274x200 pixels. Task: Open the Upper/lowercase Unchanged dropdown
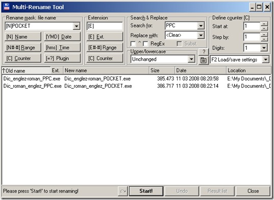(x=191, y=59)
